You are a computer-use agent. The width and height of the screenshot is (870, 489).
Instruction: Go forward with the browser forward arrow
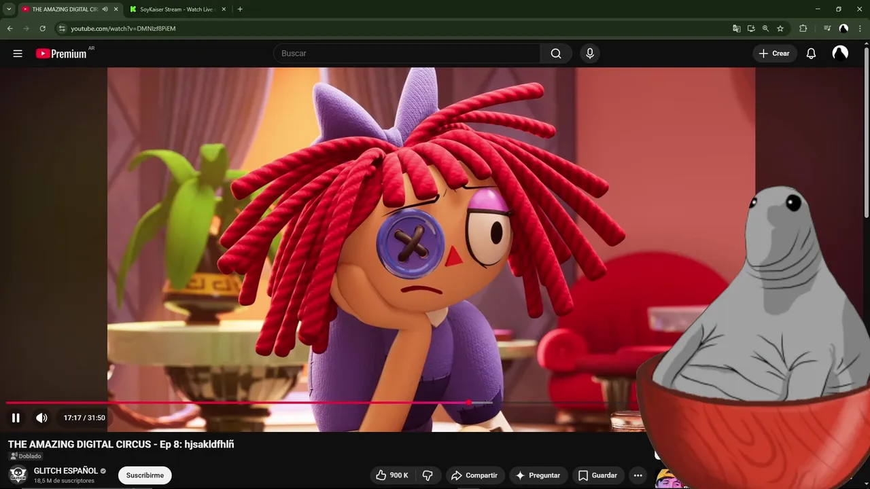(x=27, y=29)
